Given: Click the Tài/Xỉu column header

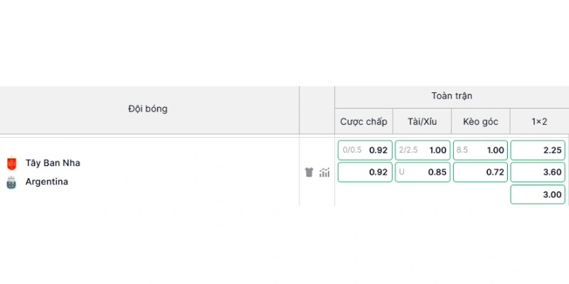Looking at the screenshot, I should [x=422, y=121].
